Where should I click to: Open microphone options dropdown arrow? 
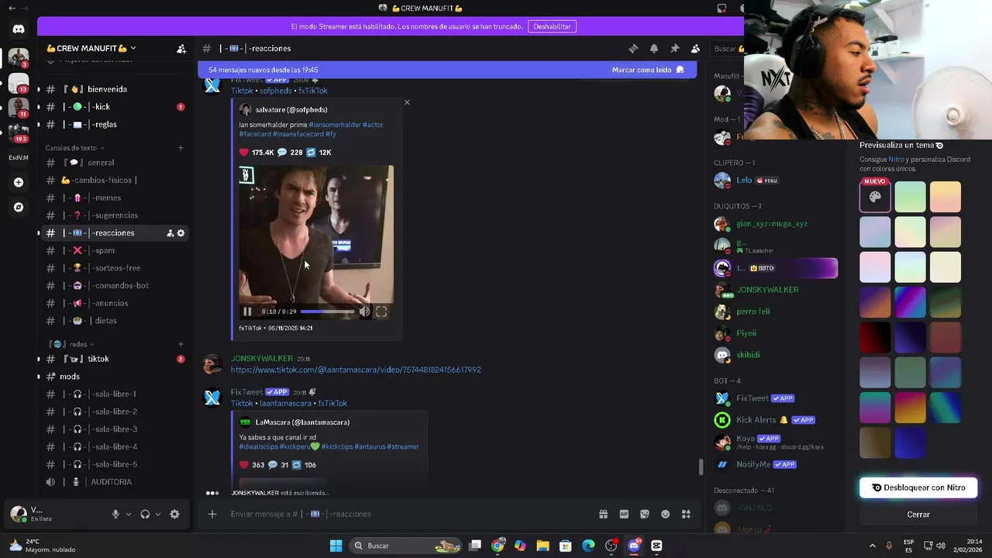129,514
